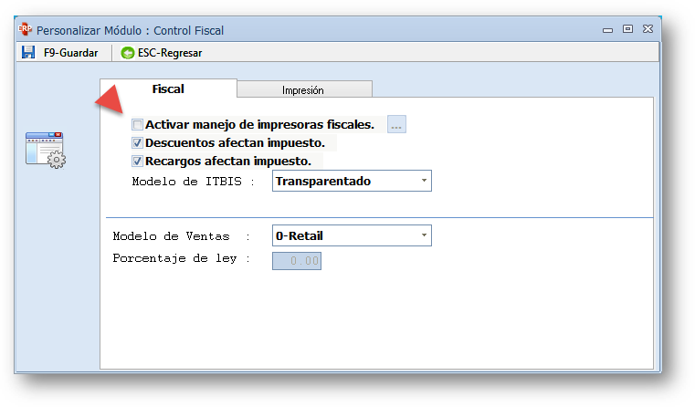Close the Personalizar Módulo window
The height and width of the screenshot is (407, 695).
[647, 30]
